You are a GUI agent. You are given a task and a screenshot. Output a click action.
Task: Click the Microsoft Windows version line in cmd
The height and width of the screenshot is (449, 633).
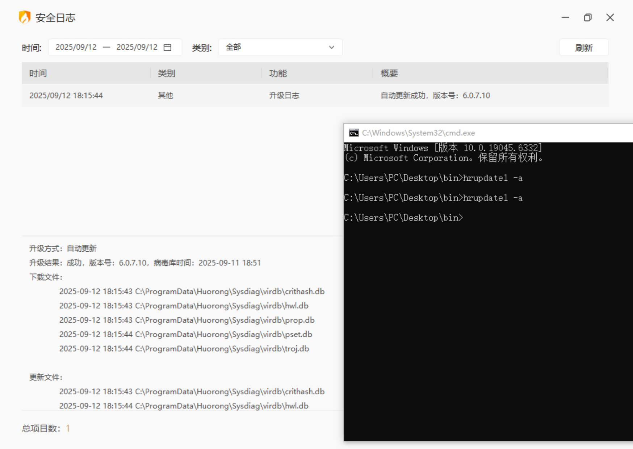pos(443,148)
